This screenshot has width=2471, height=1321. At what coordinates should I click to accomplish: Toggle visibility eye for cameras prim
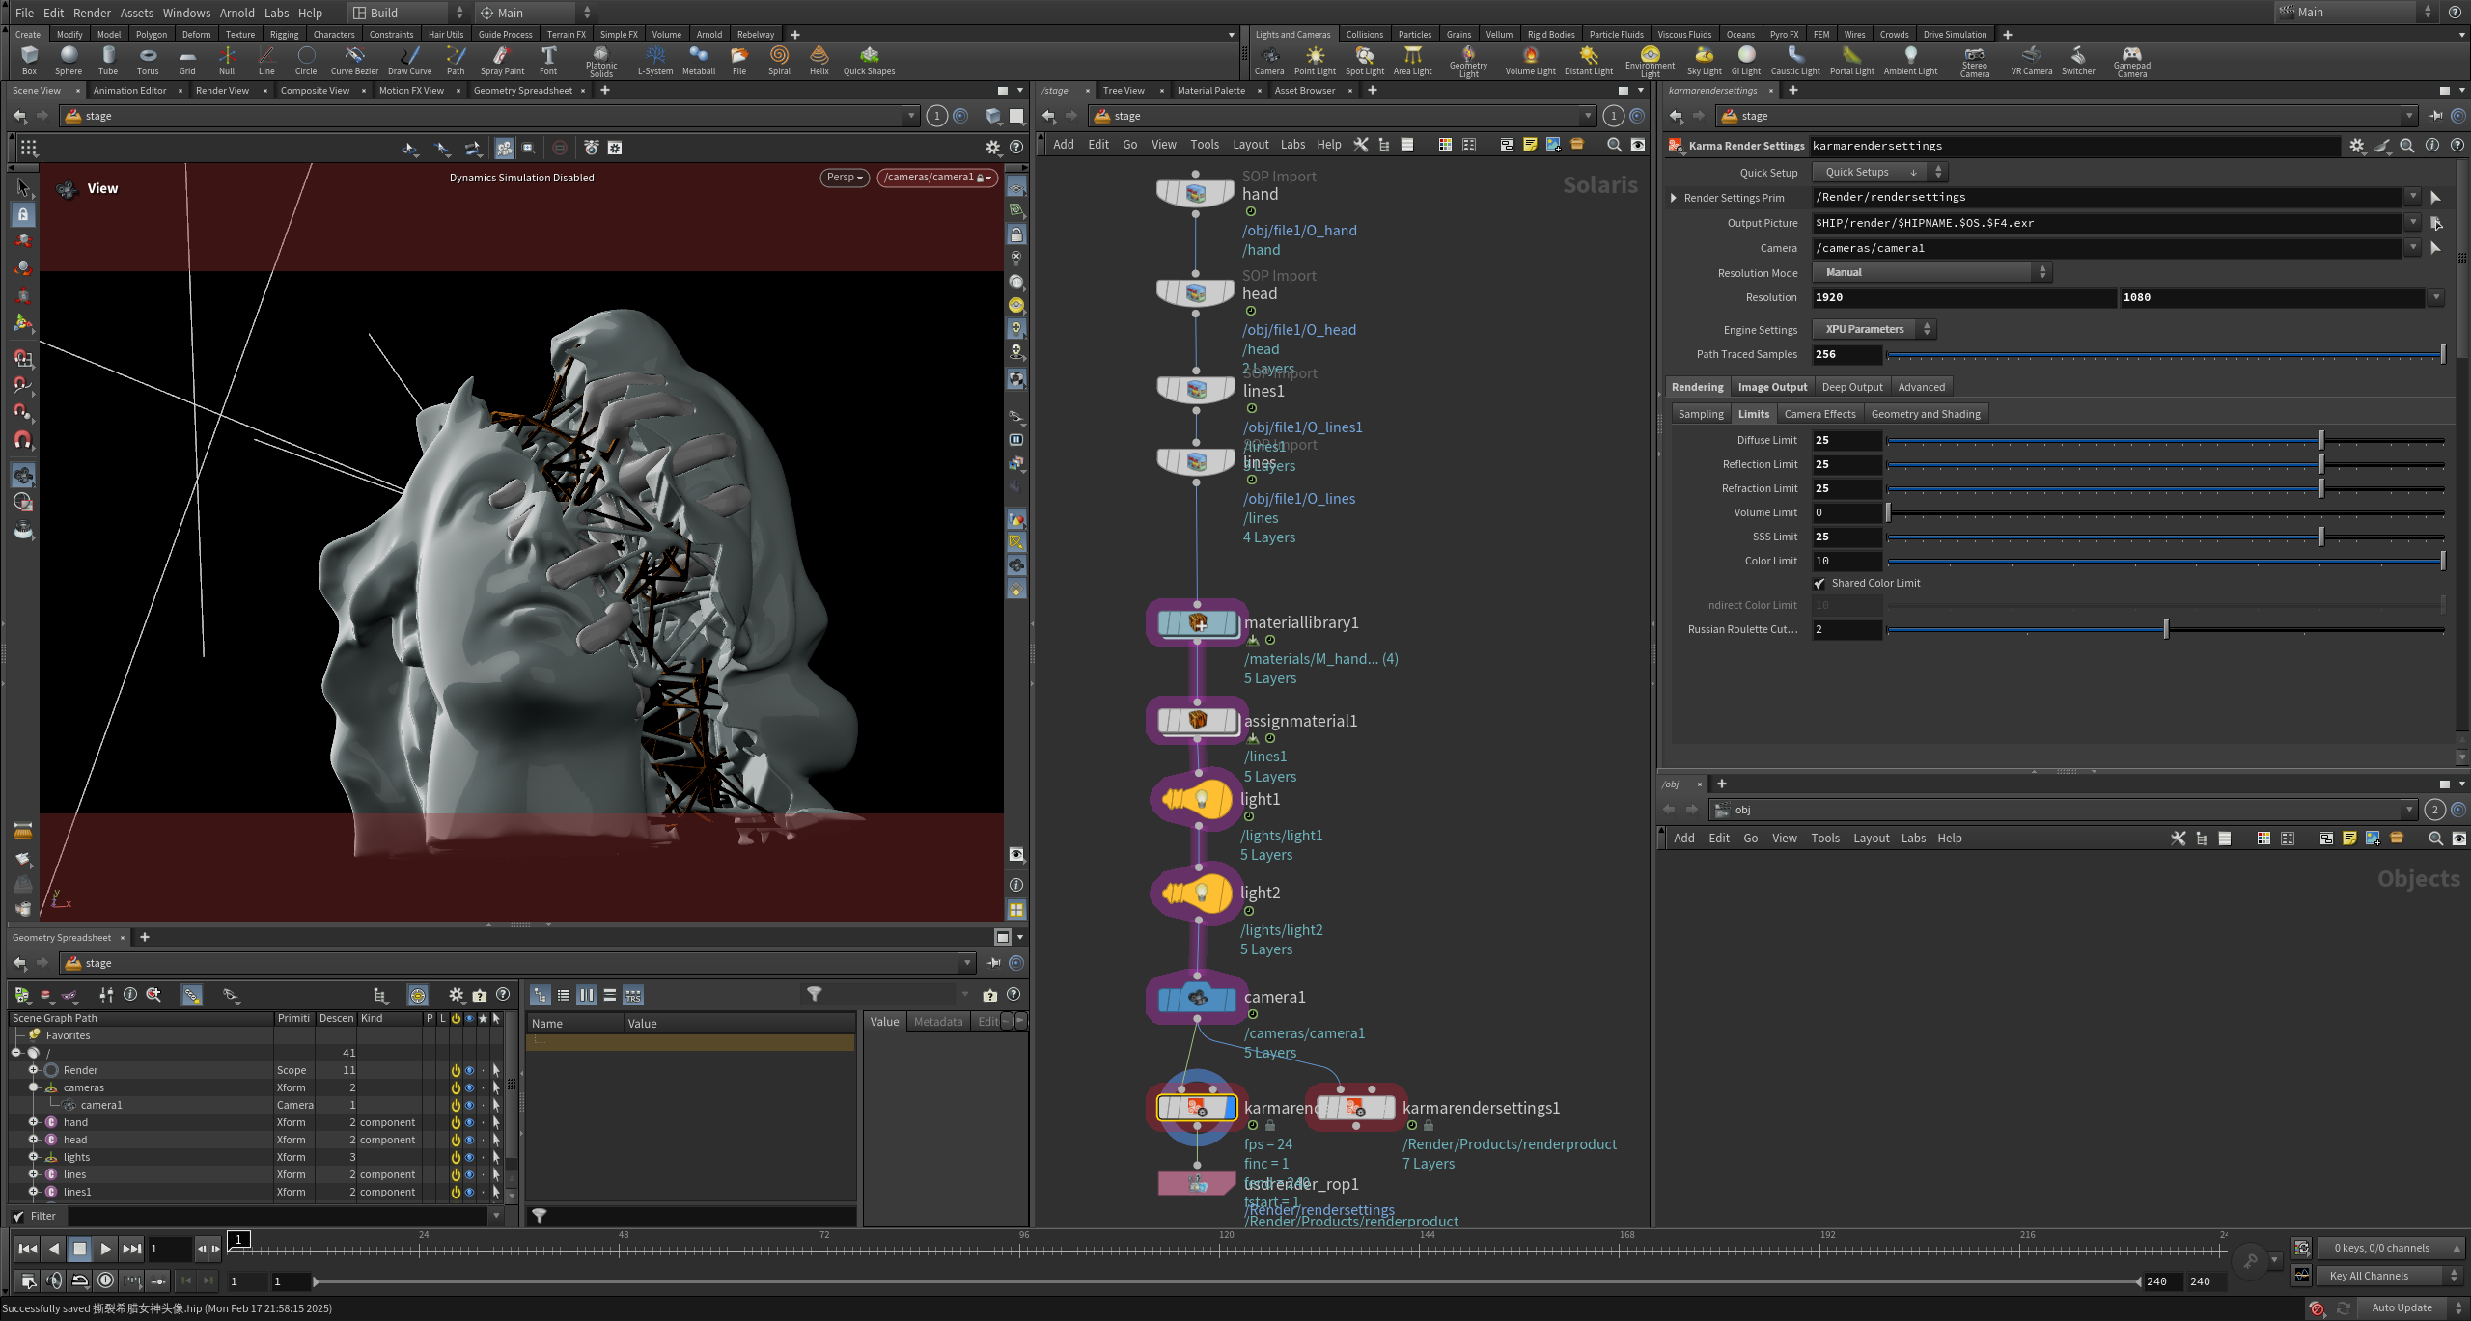(x=470, y=1087)
